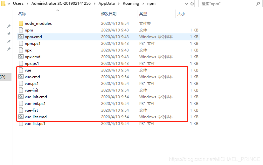This screenshot has width=263, height=165.
Task: Click the PS1 文件 type of vue-init.ps1
Action: point(147,103)
